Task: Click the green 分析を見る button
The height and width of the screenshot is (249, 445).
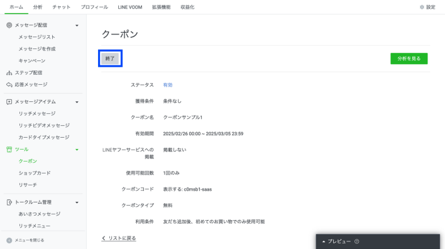Action: (x=409, y=58)
